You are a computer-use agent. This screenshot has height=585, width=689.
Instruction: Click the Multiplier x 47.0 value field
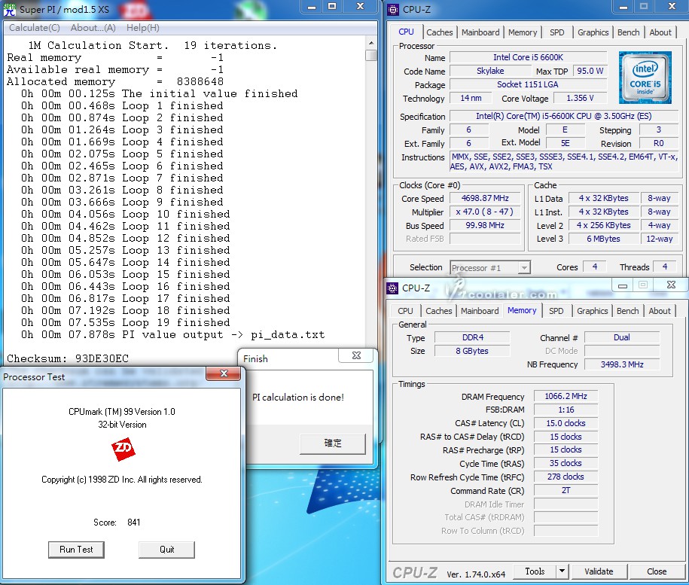point(485,212)
